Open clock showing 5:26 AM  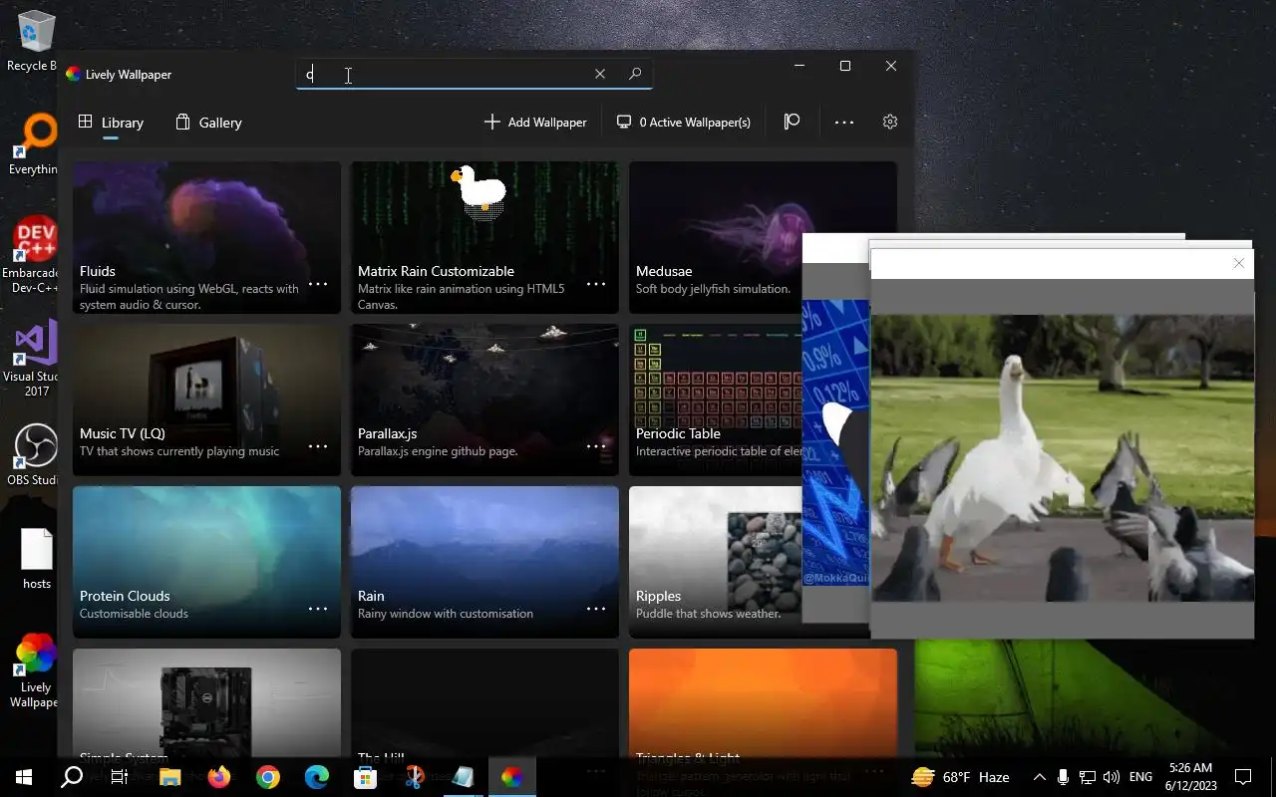click(1190, 777)
